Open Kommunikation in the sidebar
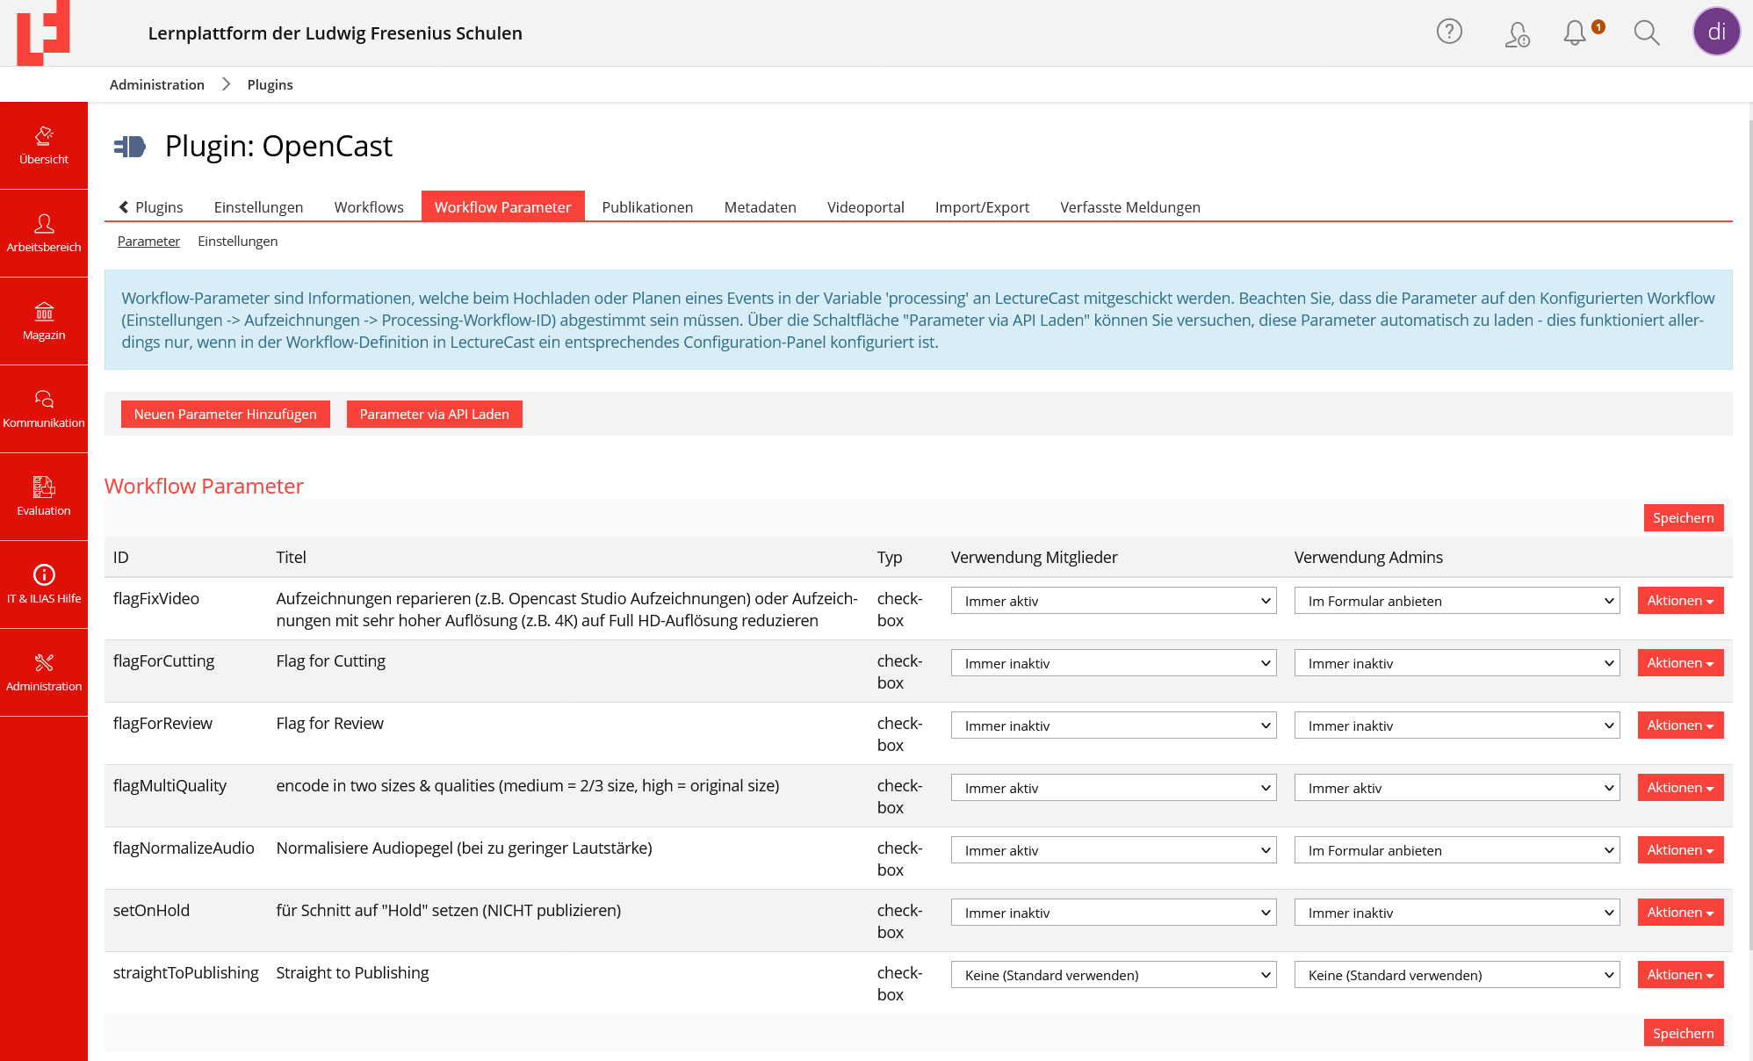The height and width of the screenshot is (1061, 1753). coord(43,408)
